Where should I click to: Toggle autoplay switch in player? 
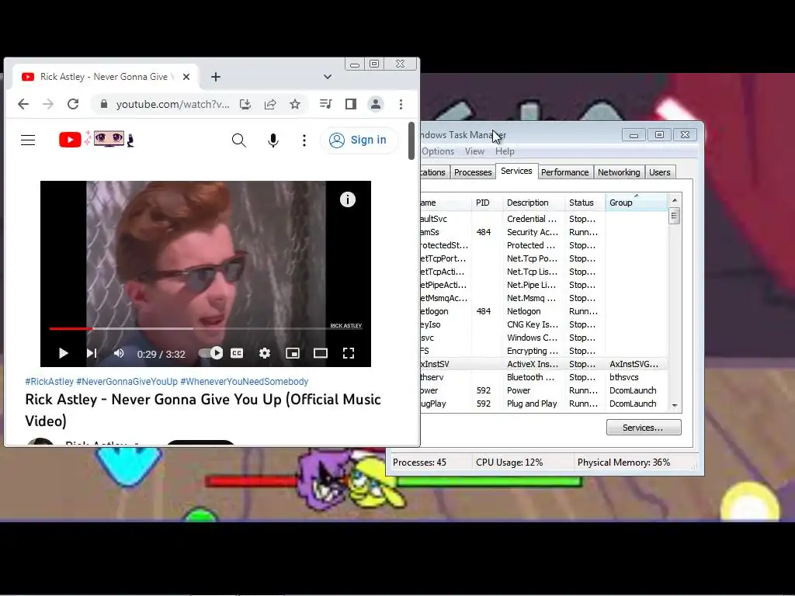(x=211, y=353)
